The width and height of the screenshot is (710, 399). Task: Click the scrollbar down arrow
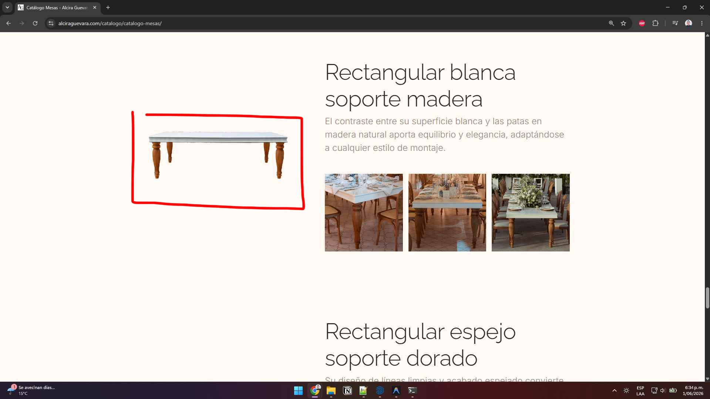click(707, 379)
